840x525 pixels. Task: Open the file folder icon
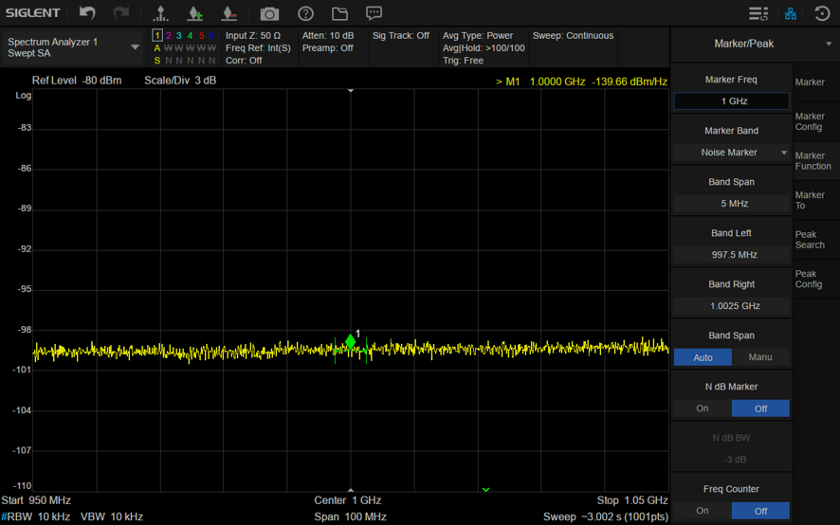[339, 13]
